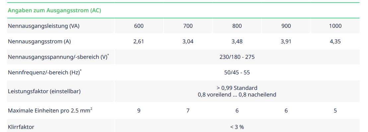
Task: Click the Angaben zum Ausgangsstrom (AC) heading
Action: [54, 11]
